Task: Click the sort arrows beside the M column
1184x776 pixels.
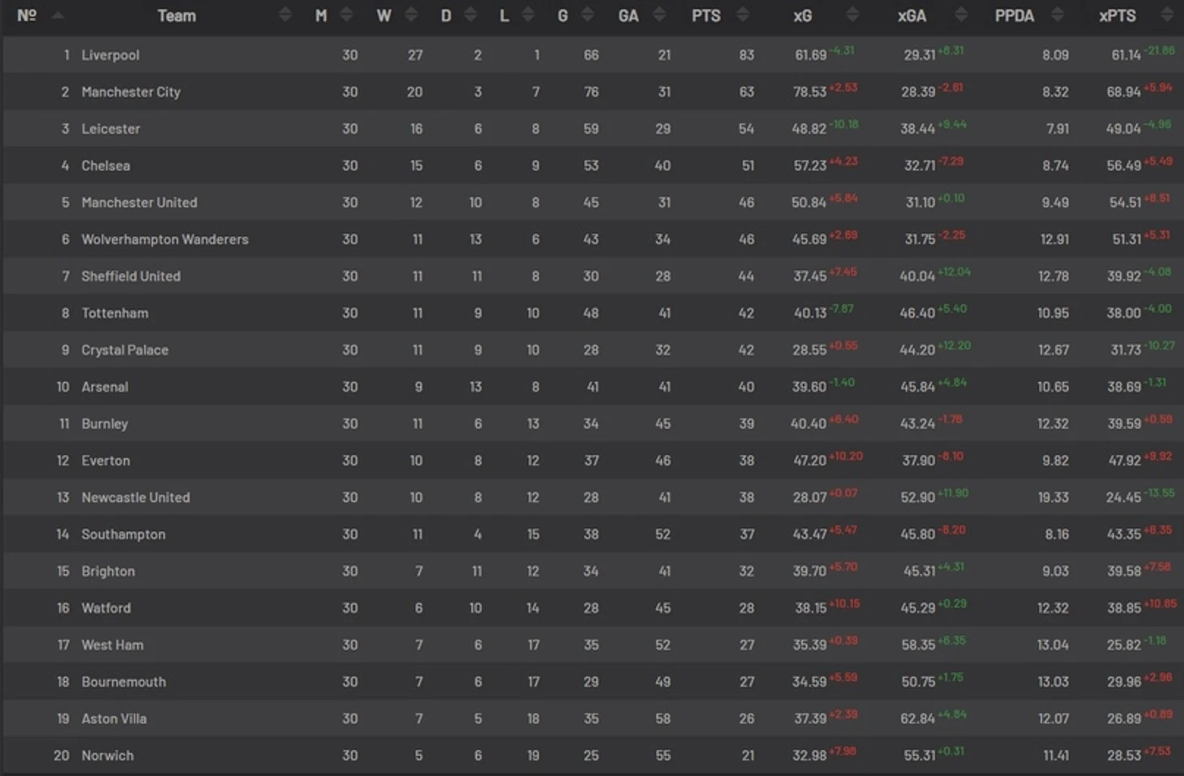Action: coord(346,15)
